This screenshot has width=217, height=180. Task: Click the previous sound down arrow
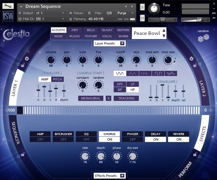coord(164,36)
